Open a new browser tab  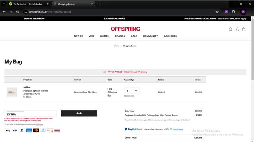click(99, 4)
